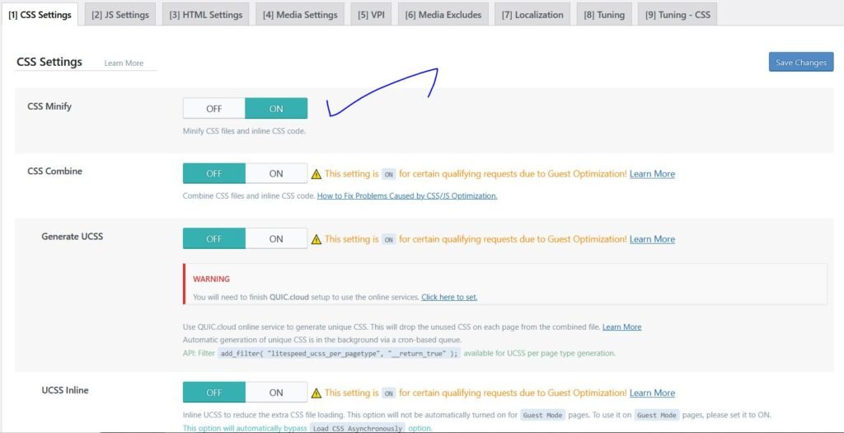Click the Generate UCSS warning triangle icon
The width and height of the screenshot is (844, 433).
click(316, 239)
